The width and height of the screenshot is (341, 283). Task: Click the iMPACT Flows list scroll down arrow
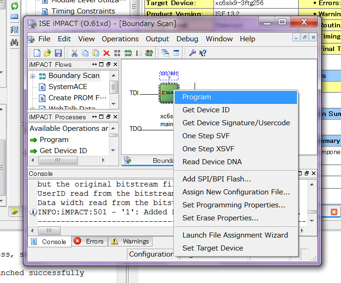tap(114, 104)
